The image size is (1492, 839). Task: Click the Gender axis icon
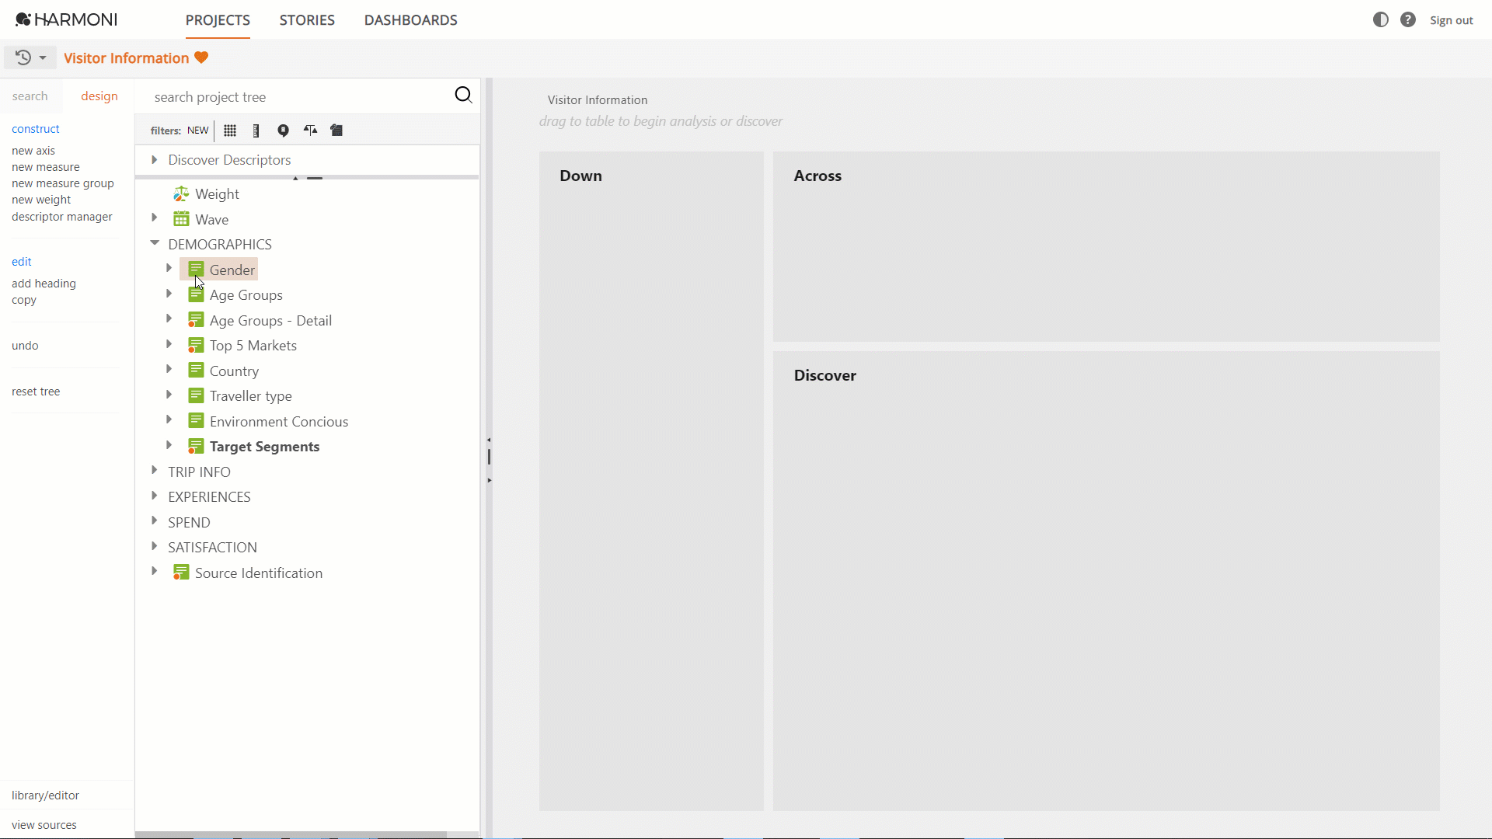(196, 270)
